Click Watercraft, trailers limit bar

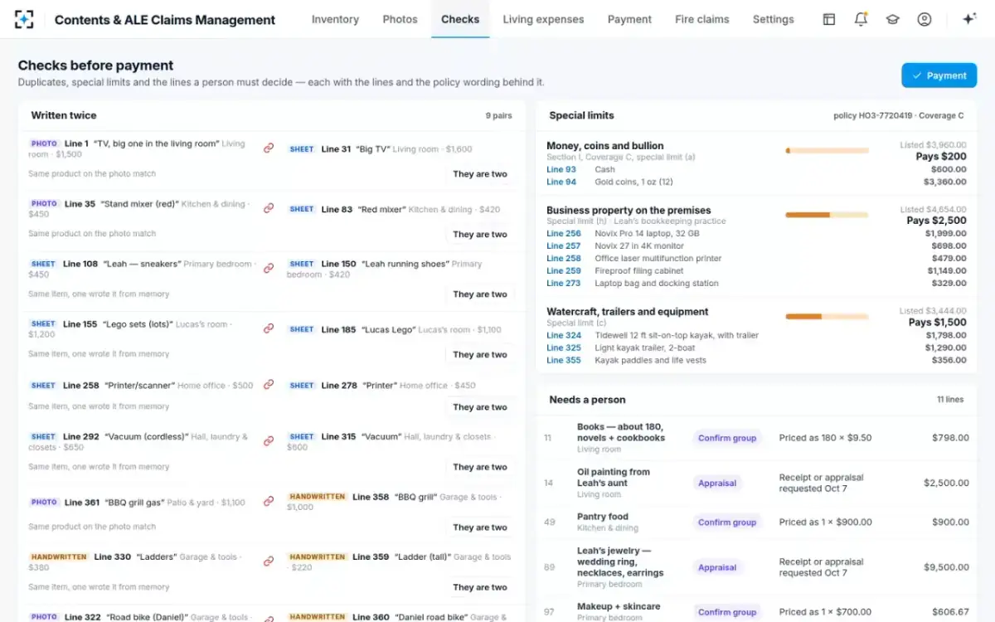pyautogui.click(x=827, y=317)
